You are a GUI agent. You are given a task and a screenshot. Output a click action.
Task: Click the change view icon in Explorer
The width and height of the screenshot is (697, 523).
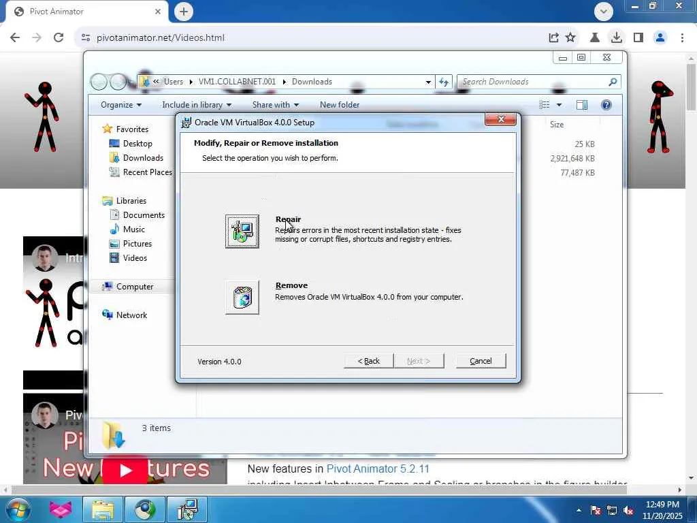[x=545, y=105]
